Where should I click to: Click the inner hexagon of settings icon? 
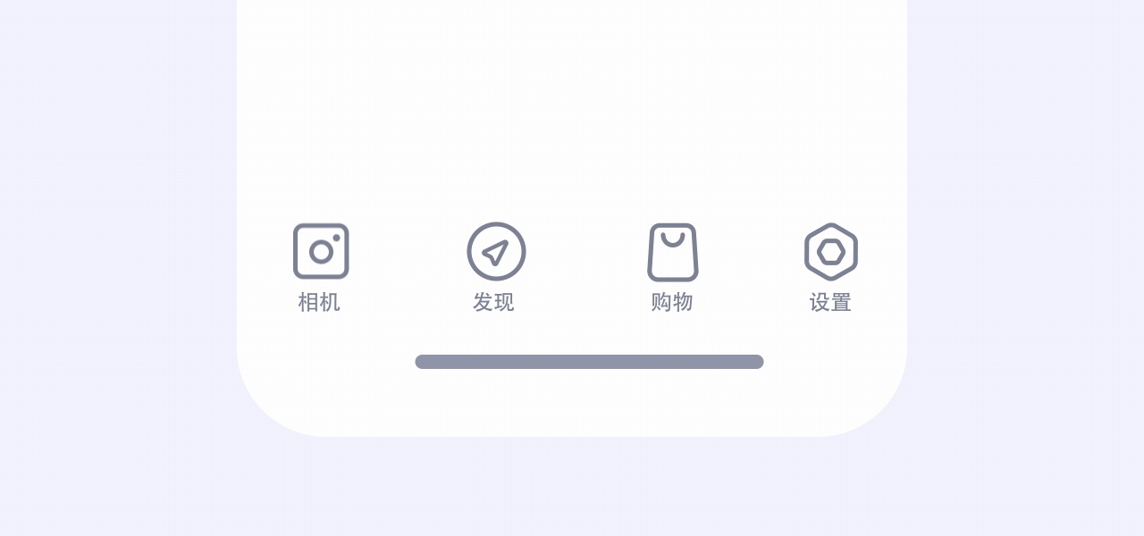point(831,252)
